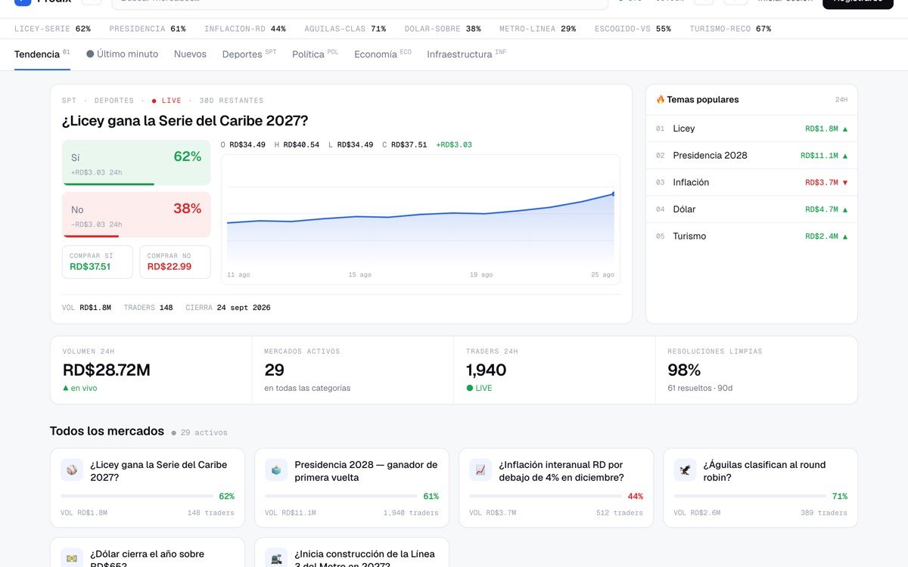Click the '+RD$3.03' change next to the C price
The height and width of the screenshot is (567, 908).
coord(454,144)
